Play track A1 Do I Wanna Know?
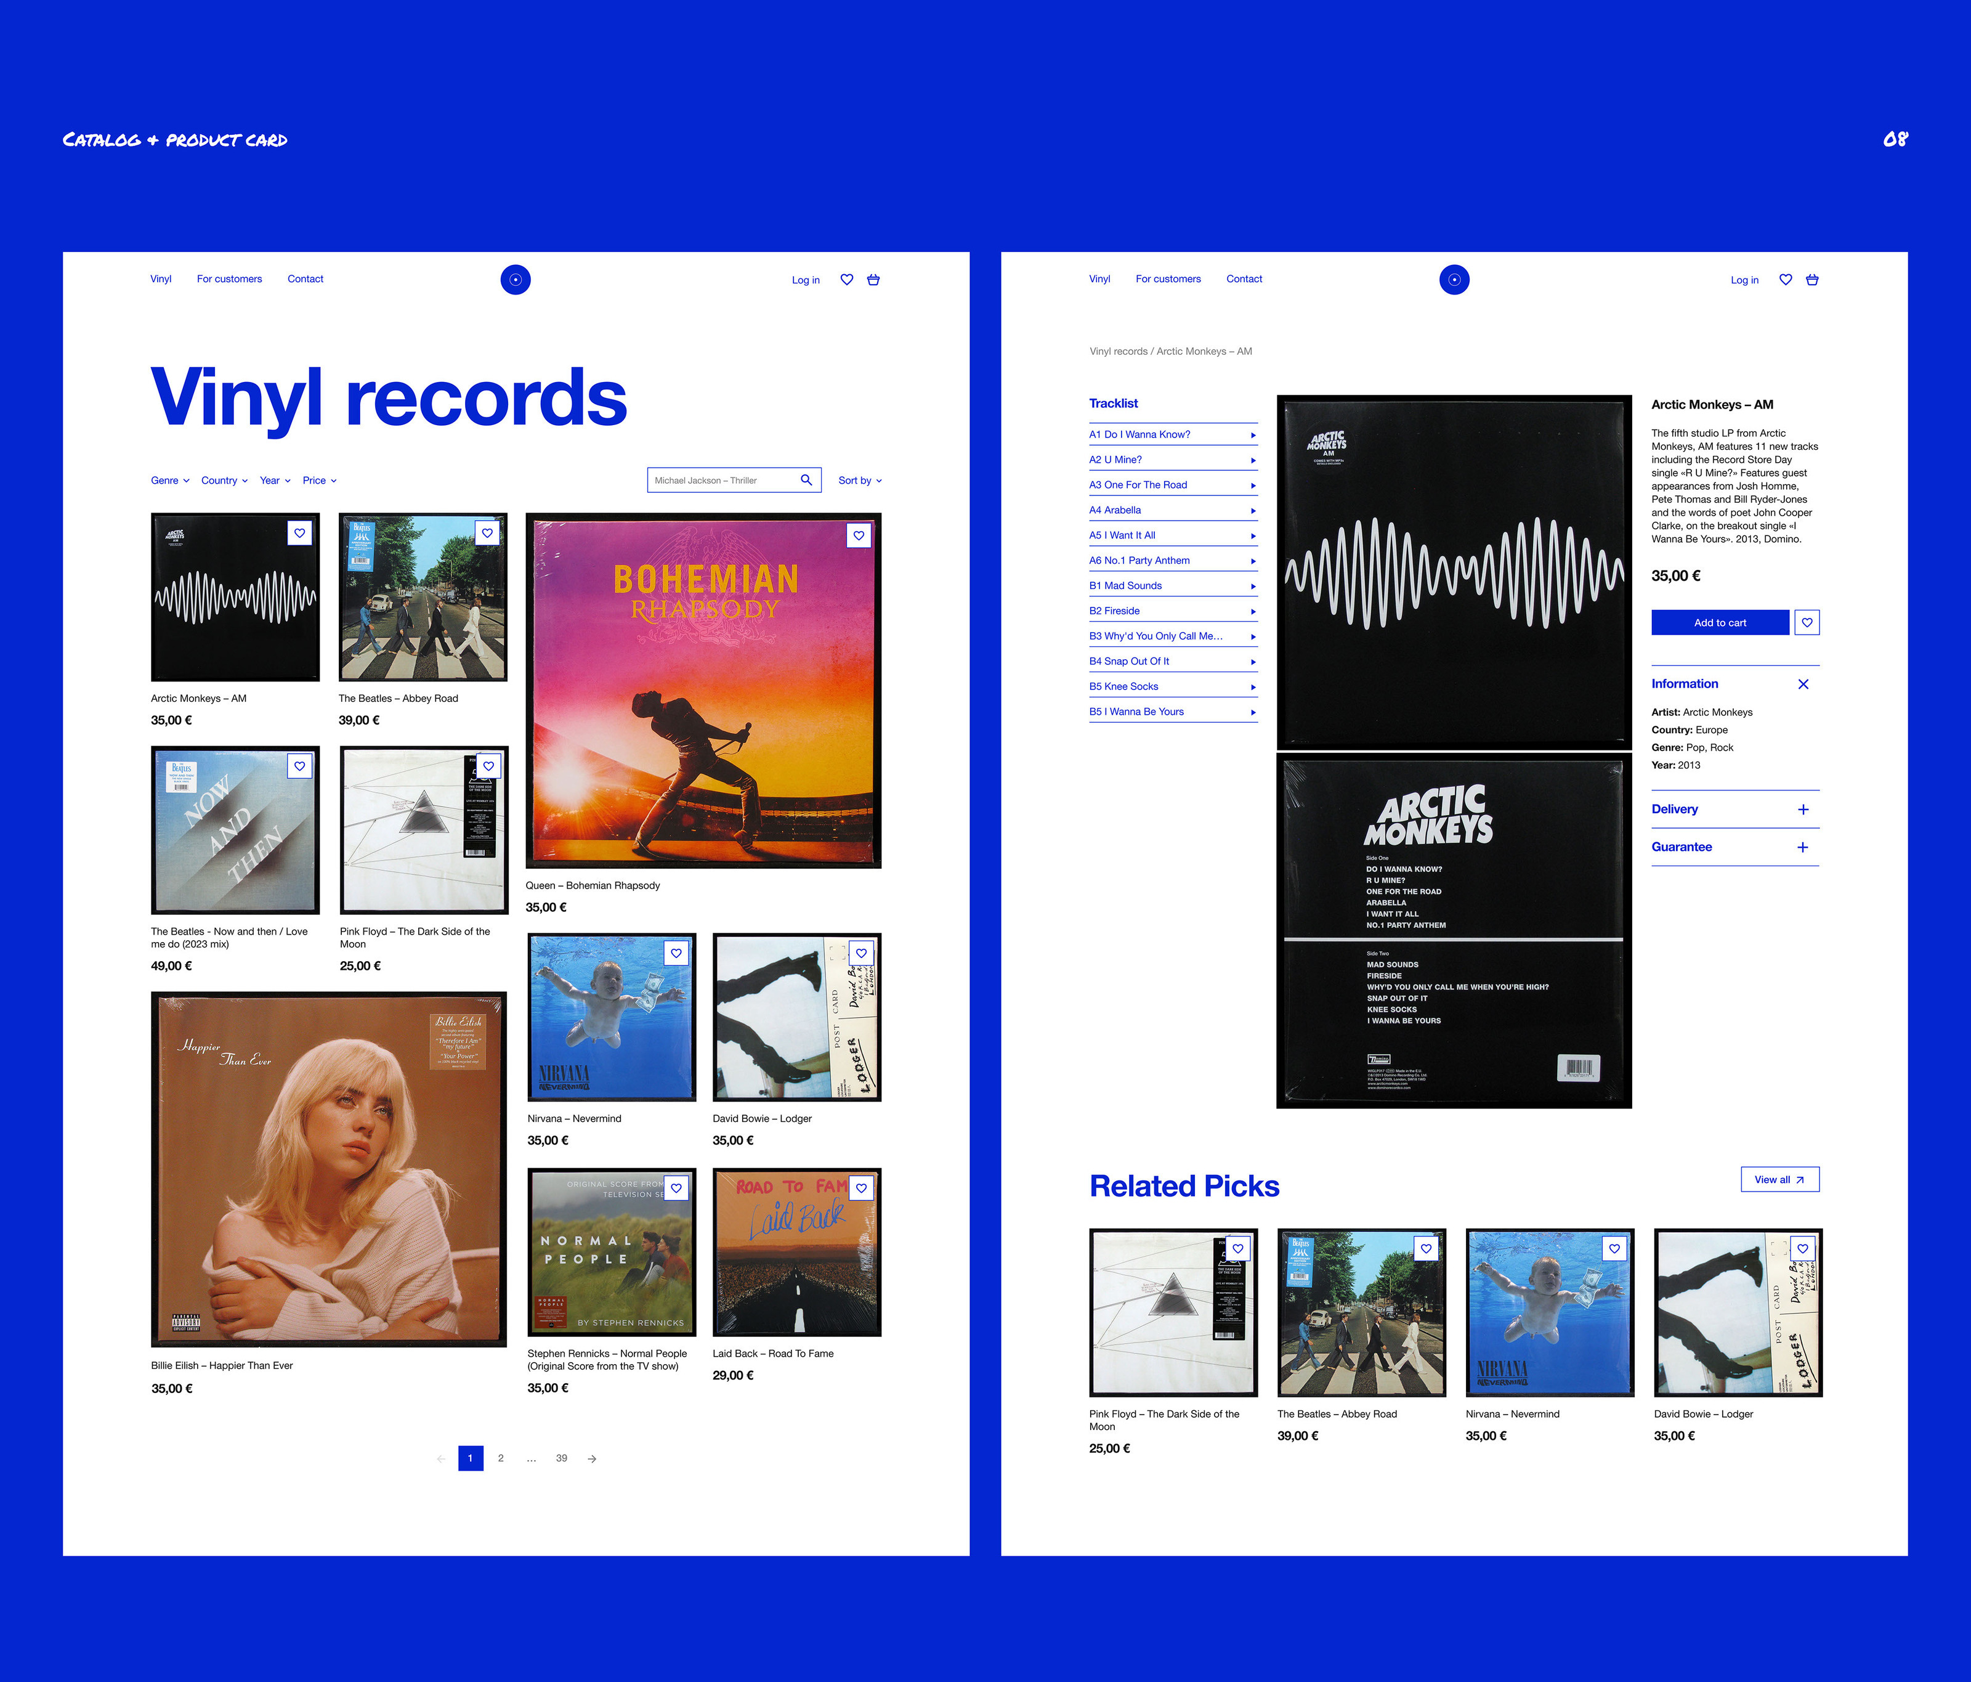Viewport: 1971px width, 1682px height. (x=1253, y=436)
